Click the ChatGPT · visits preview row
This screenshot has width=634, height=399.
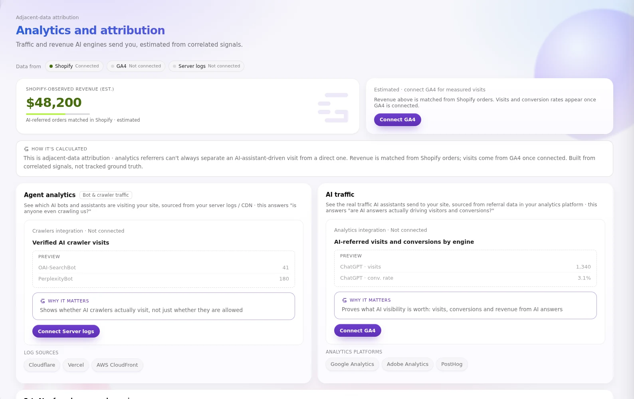[x=466, y=267]
